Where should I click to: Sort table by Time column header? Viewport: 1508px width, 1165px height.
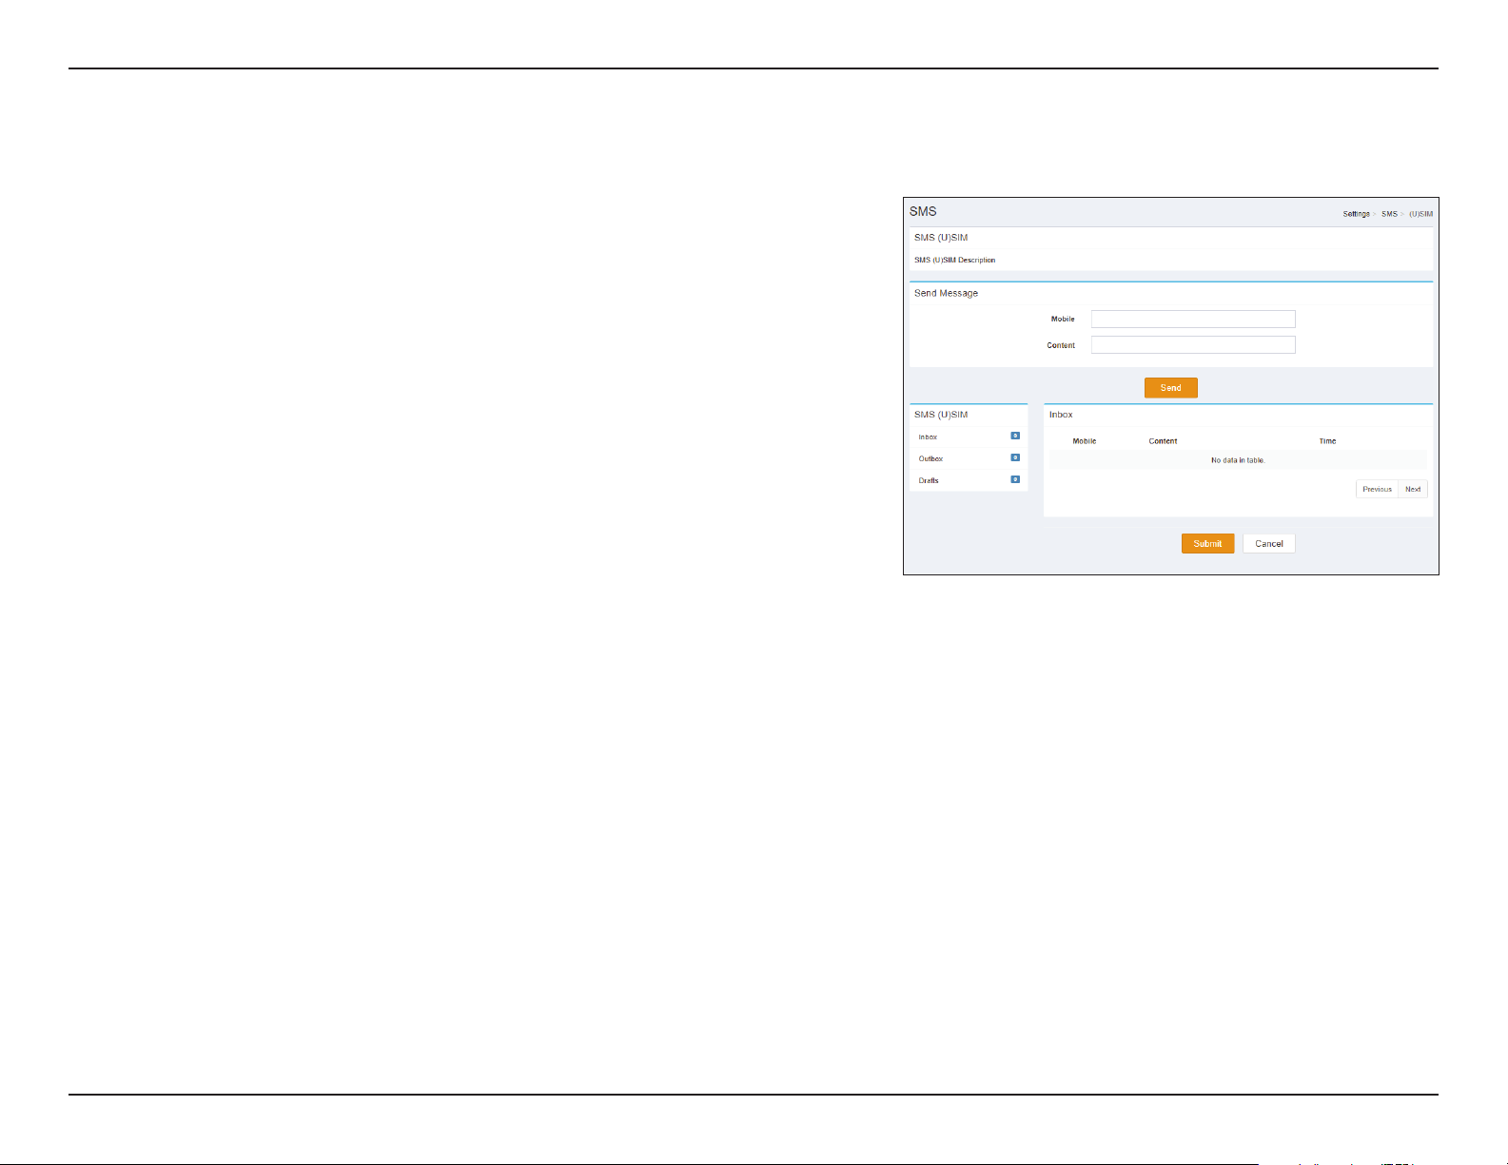[1327, 441]
